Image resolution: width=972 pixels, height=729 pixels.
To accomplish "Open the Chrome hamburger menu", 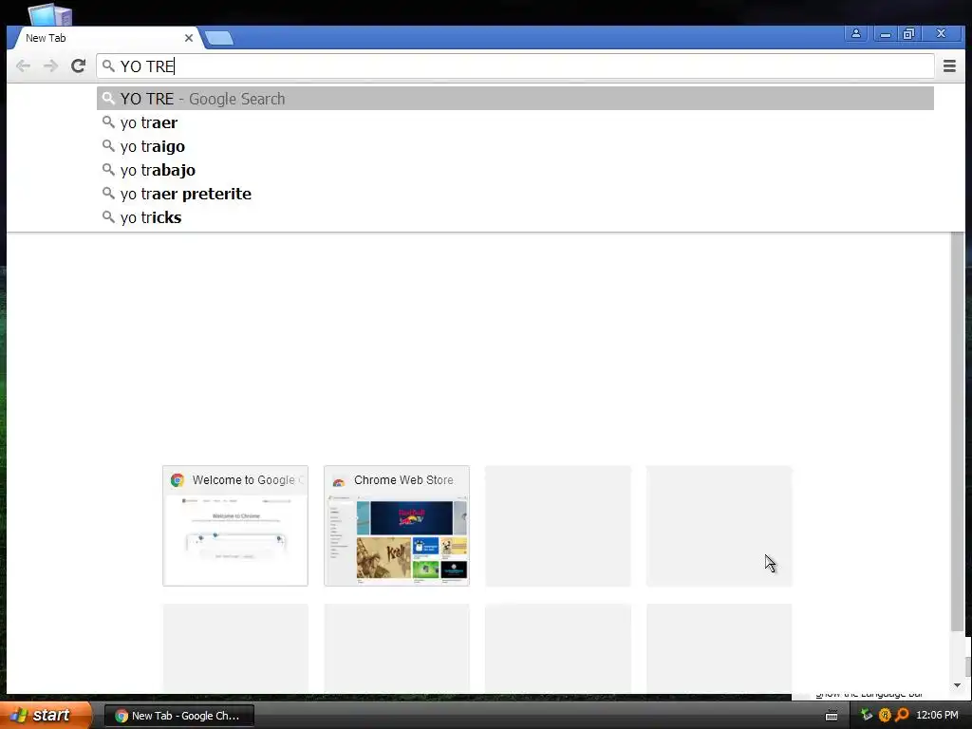I will (949, 65).
